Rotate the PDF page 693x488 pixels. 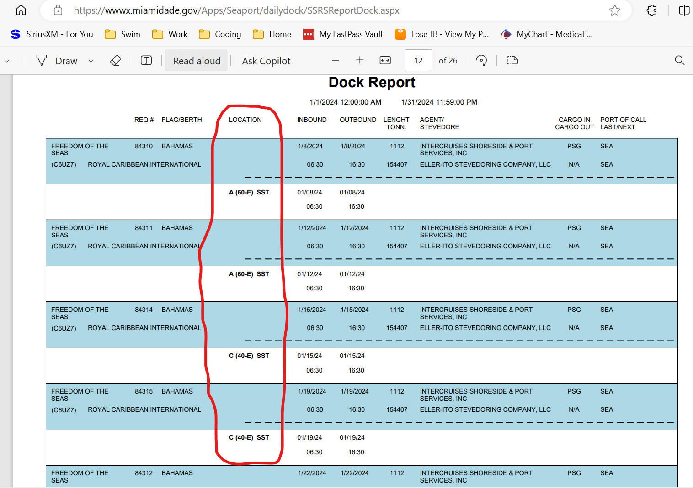click(x=481, y=60)
